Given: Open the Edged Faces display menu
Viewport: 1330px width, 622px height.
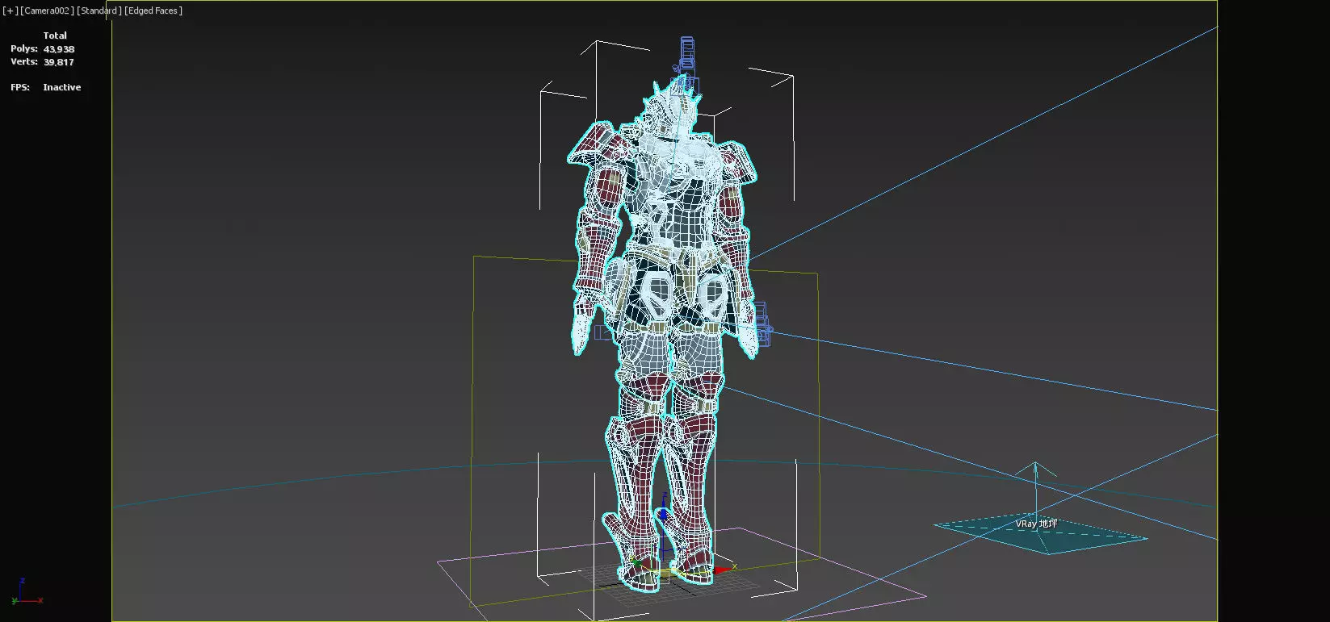Looking at the screenshot, I should click(153, 10).
